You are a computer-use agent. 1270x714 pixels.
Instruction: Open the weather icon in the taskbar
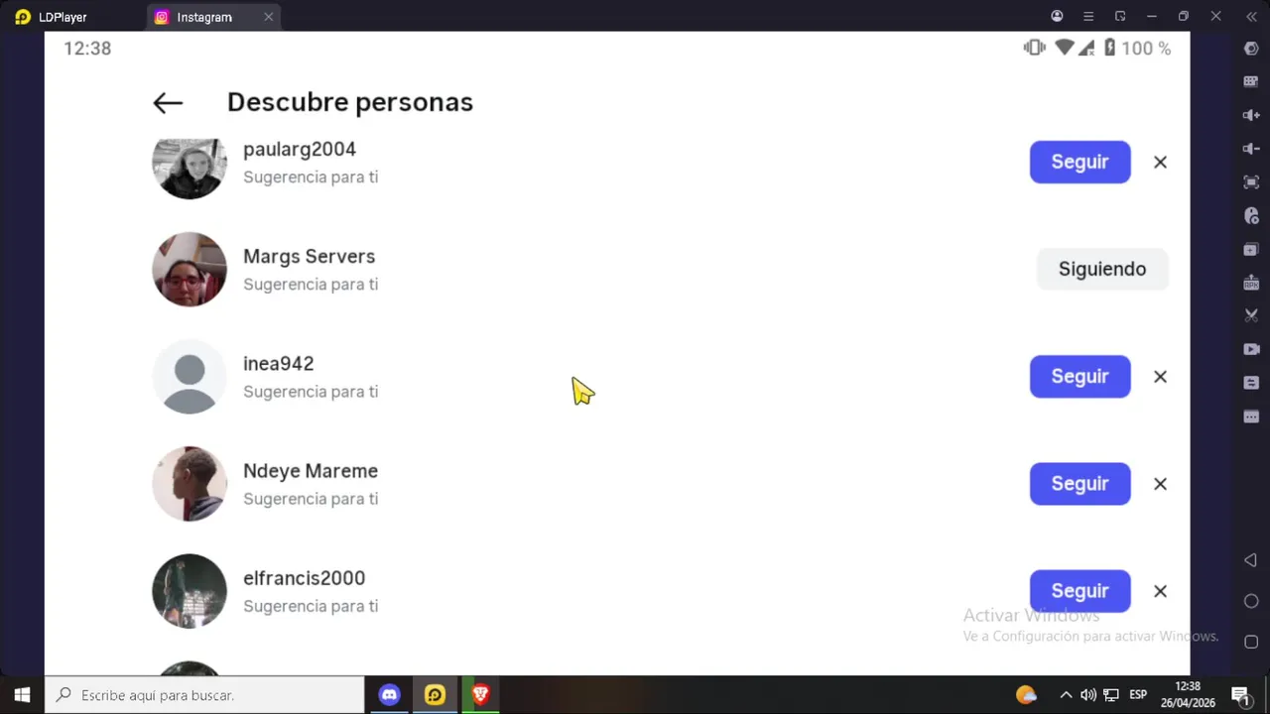[1026, 695]
